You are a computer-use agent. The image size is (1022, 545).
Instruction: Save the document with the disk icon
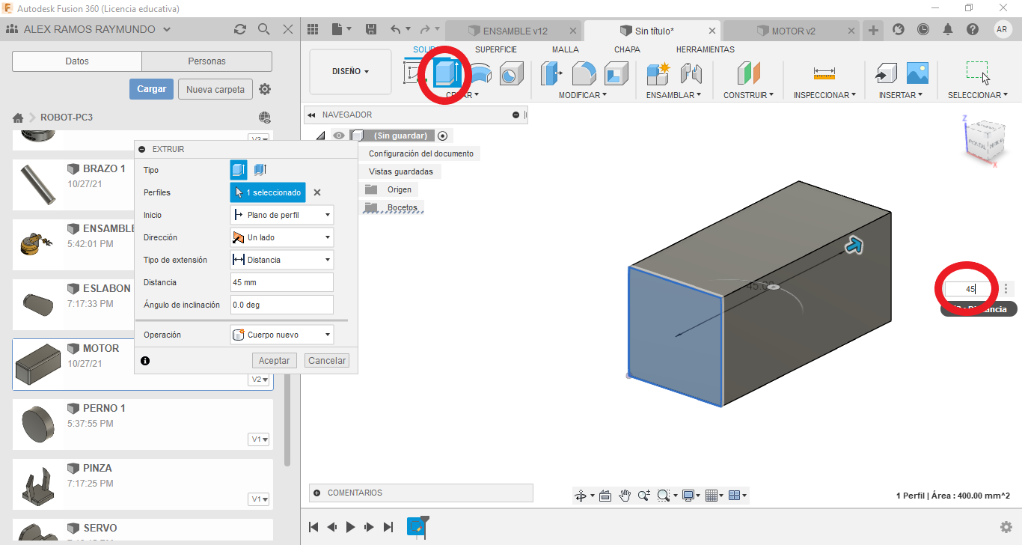370,29
